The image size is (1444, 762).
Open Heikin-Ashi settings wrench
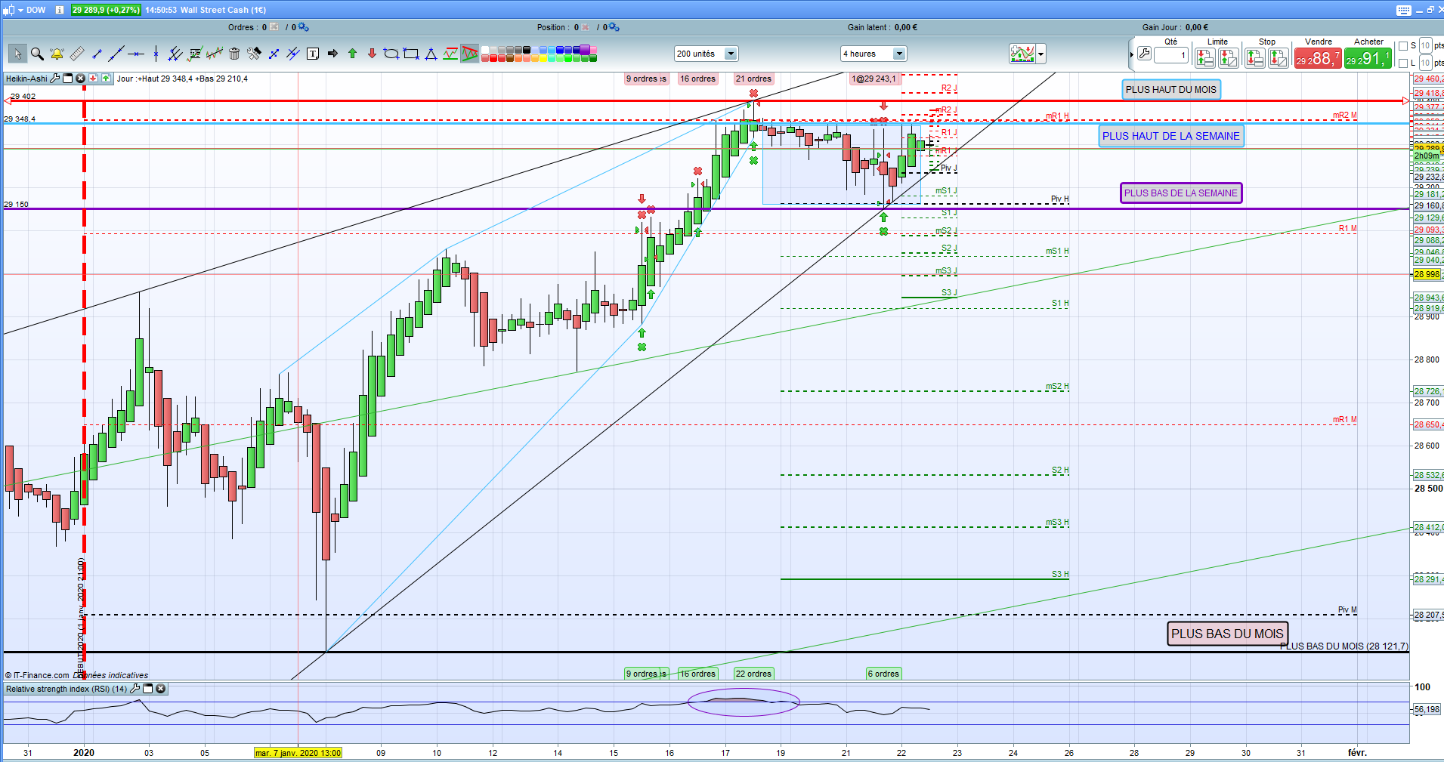pyautogui.click(x=55, y=78)
